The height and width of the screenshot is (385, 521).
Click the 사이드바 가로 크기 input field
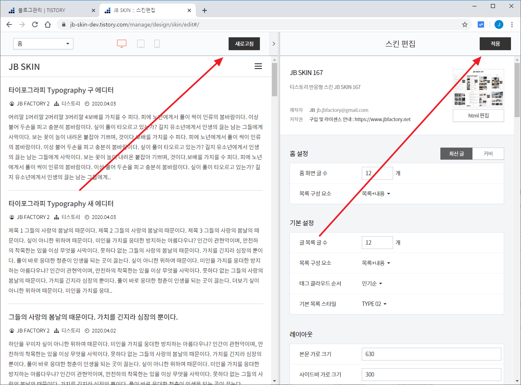[x=431, y=375]
